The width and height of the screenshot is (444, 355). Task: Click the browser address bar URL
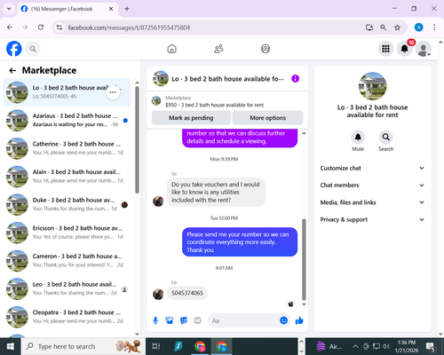pos(129,28)
